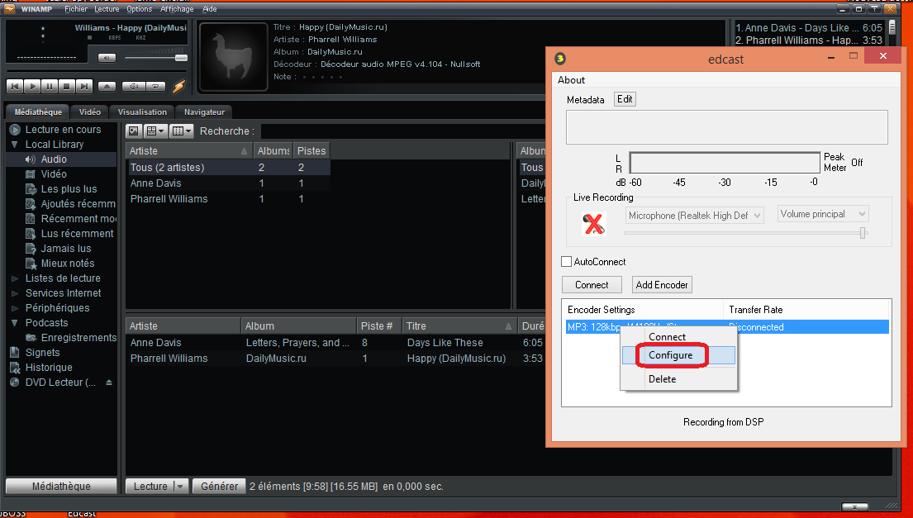Click the disc icon beside DVD Lecteur

(x=15, y=383)
